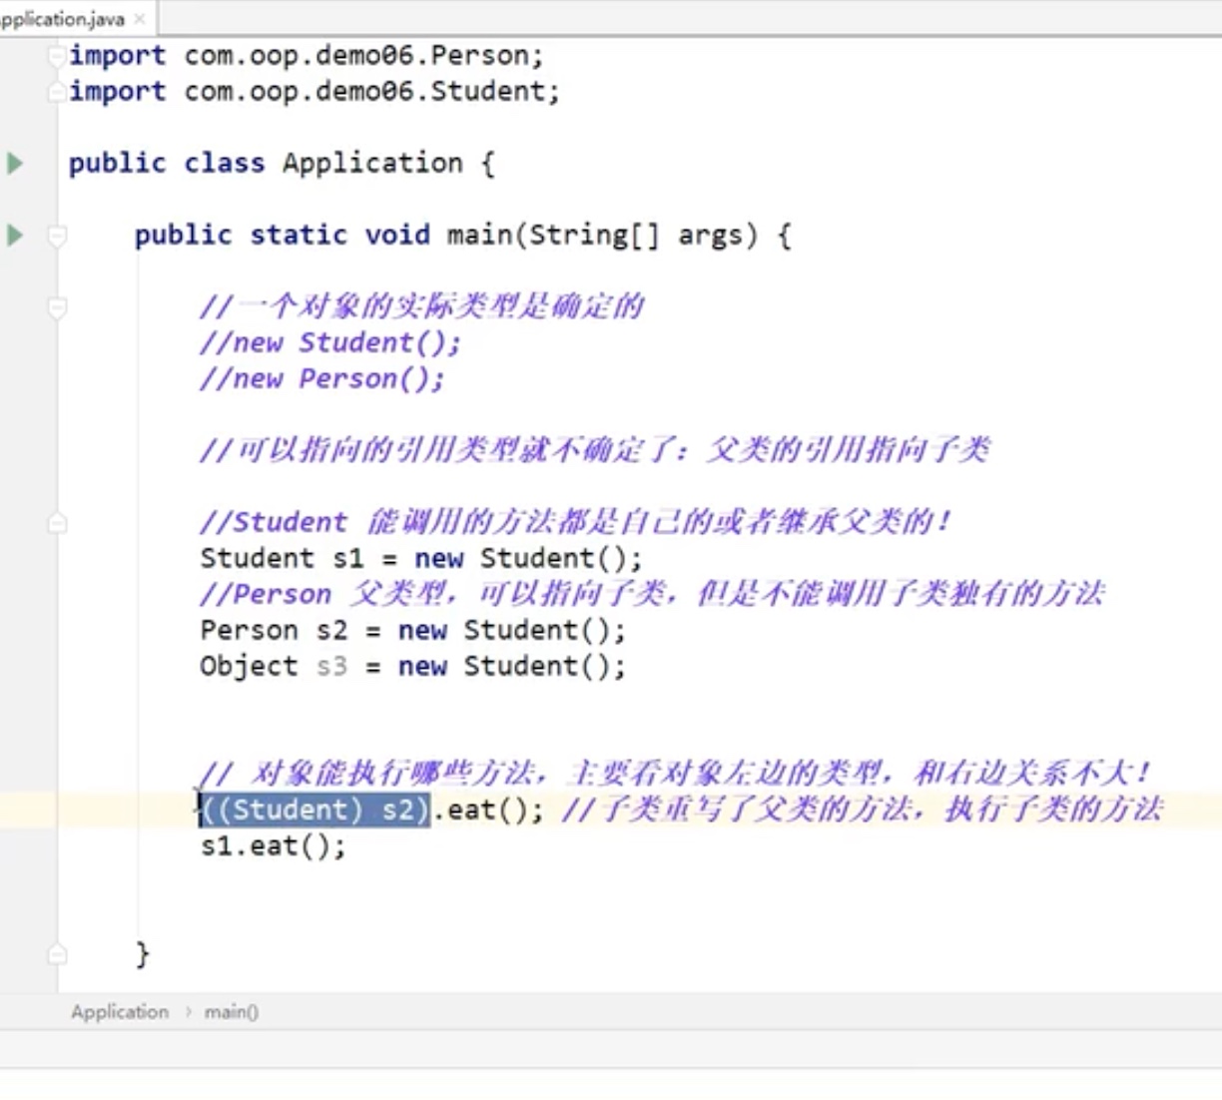This screenshot has width=1222, height=1100.
Task: Click the unused variable s3
Action: [331, 666]
